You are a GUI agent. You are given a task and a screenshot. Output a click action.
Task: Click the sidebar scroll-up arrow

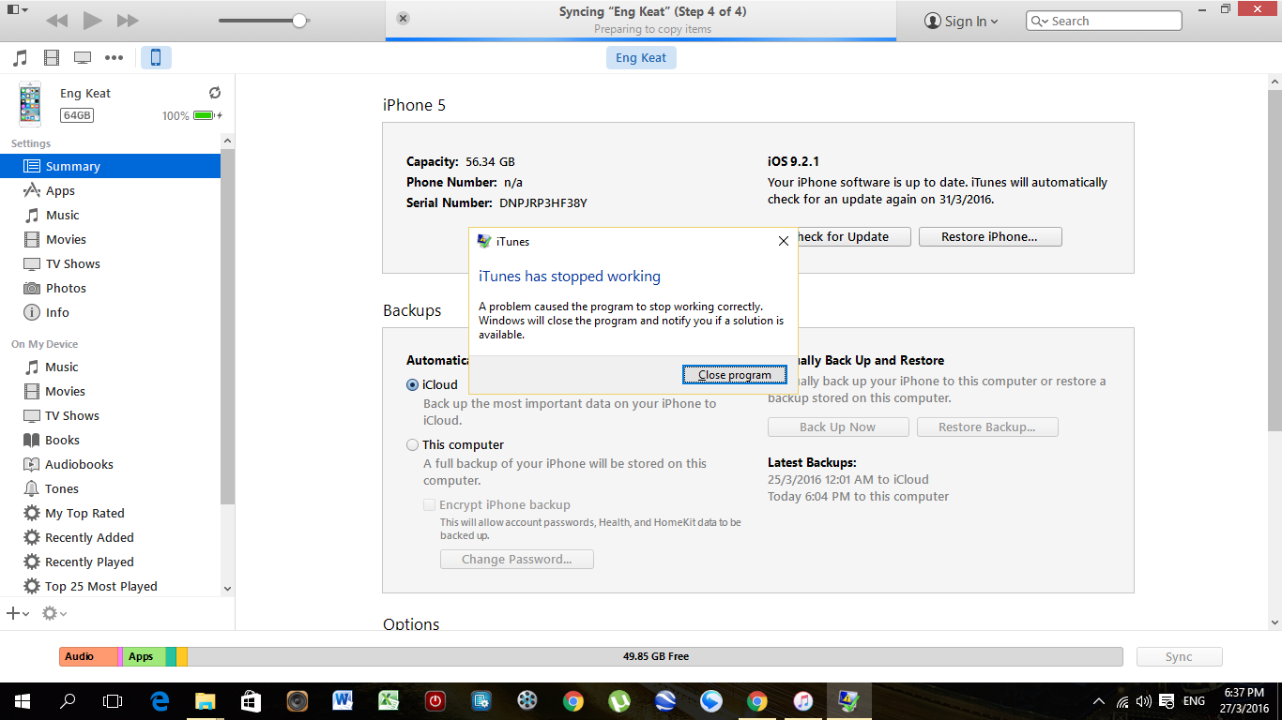pos(227,141)
